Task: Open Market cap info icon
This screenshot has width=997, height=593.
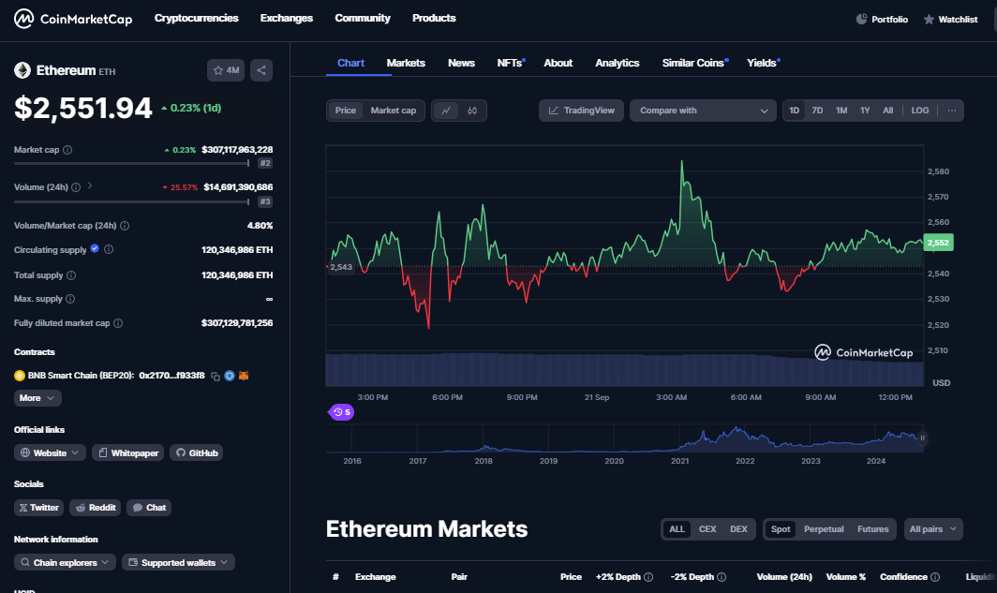Action: click(67, 150)
